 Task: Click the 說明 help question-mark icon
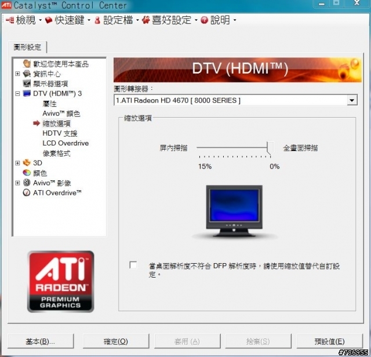(205, 20)
